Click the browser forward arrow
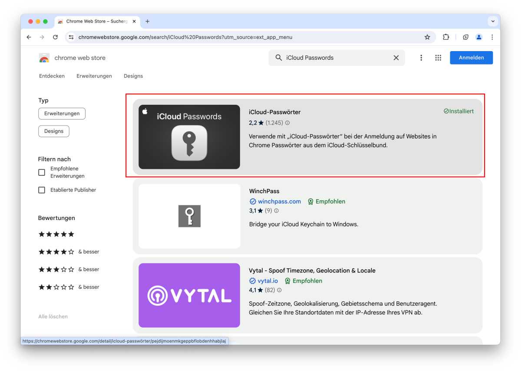This screenshot has width=521, height=372. (x=42, y=37)
